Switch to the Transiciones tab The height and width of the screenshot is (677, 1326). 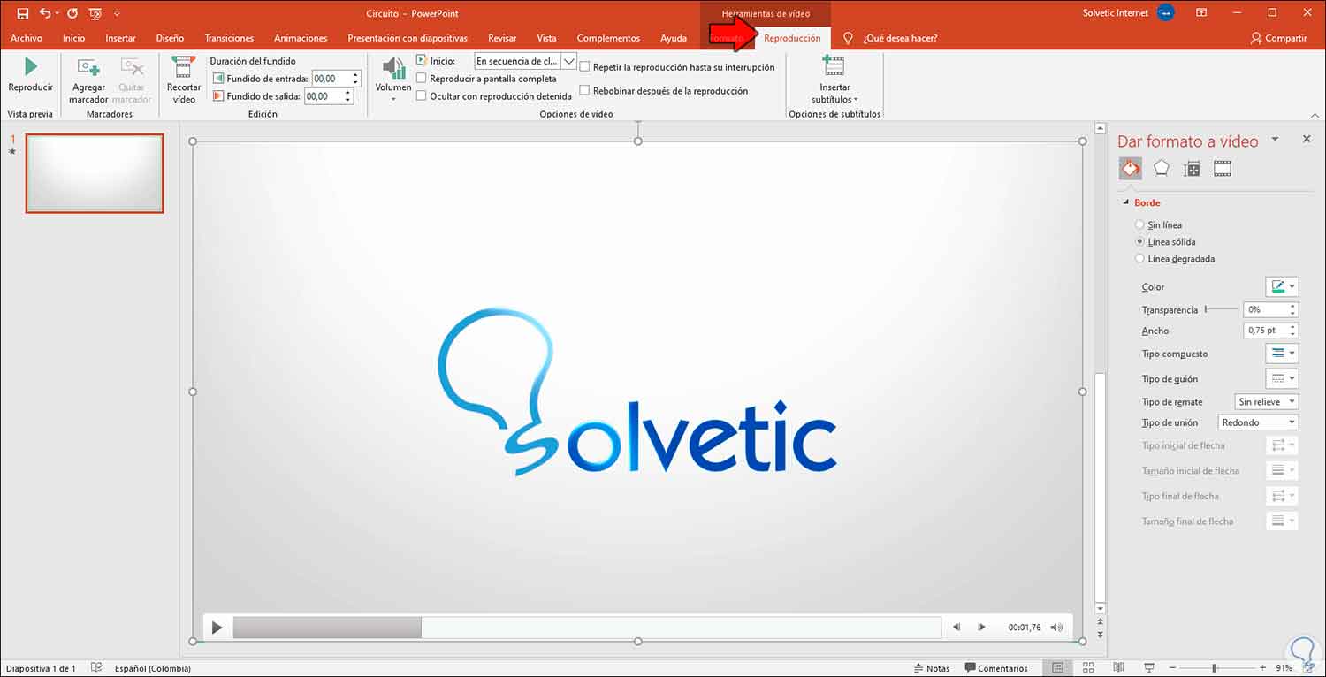[229, 38]
